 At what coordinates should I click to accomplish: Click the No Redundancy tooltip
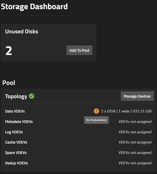[x=97, y=120]
